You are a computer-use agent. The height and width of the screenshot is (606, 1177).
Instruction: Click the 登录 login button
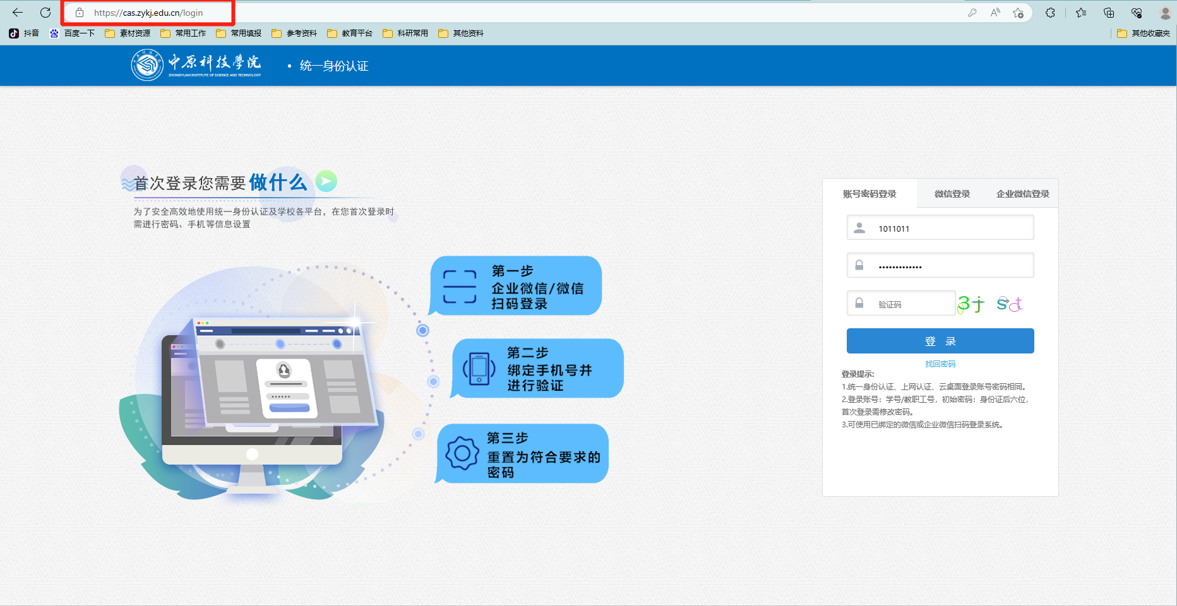(940, 341)
